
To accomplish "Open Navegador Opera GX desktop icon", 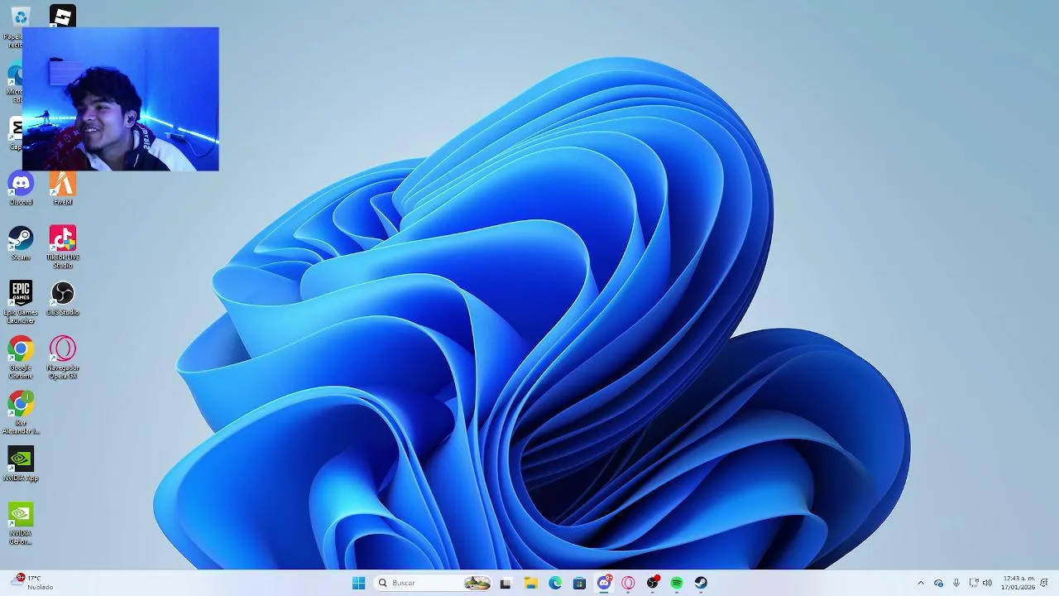I will coord(63,358).
